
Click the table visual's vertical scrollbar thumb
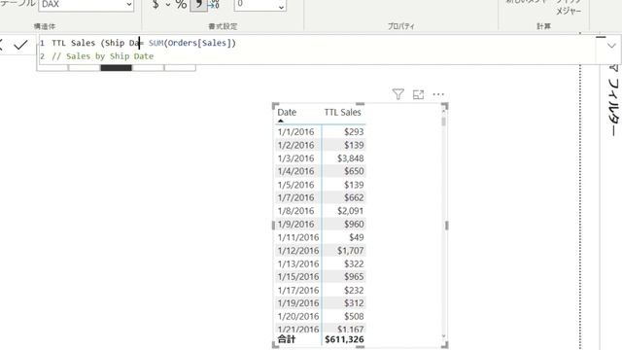click(443, 122)
